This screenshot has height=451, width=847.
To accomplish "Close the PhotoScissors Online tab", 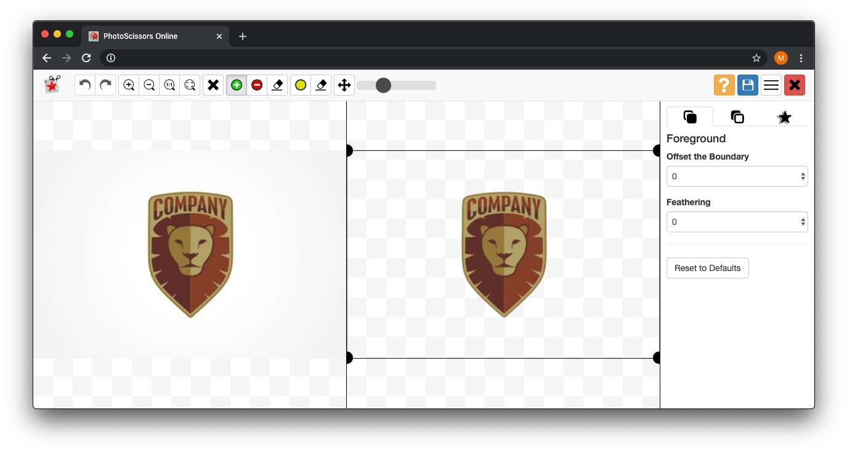I will click(219, 36).
